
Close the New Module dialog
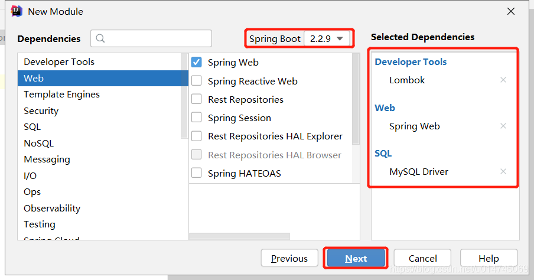coord(511,11)
